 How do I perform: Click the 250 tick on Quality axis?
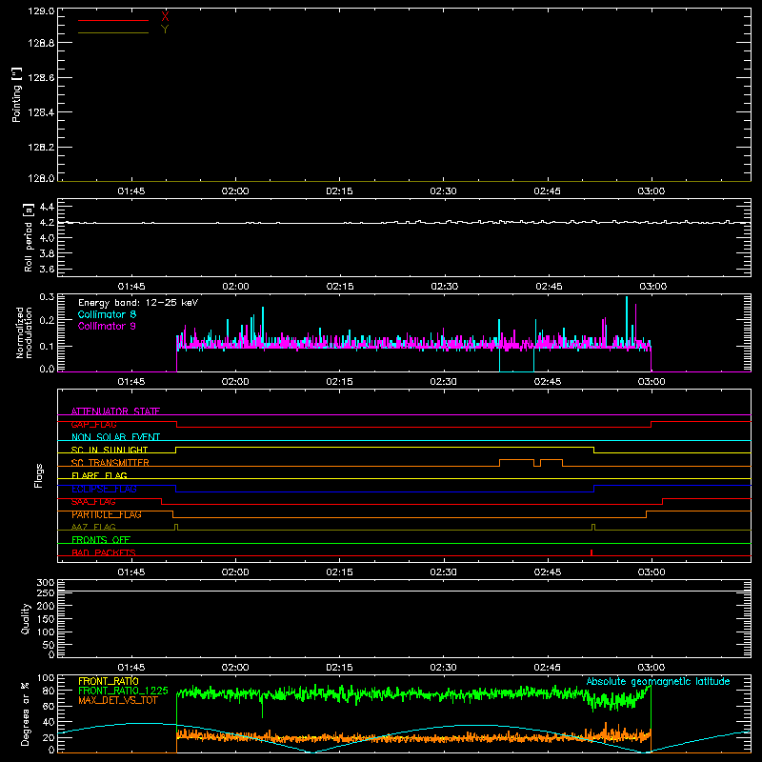pyautogui.click(x=46, y=593)
